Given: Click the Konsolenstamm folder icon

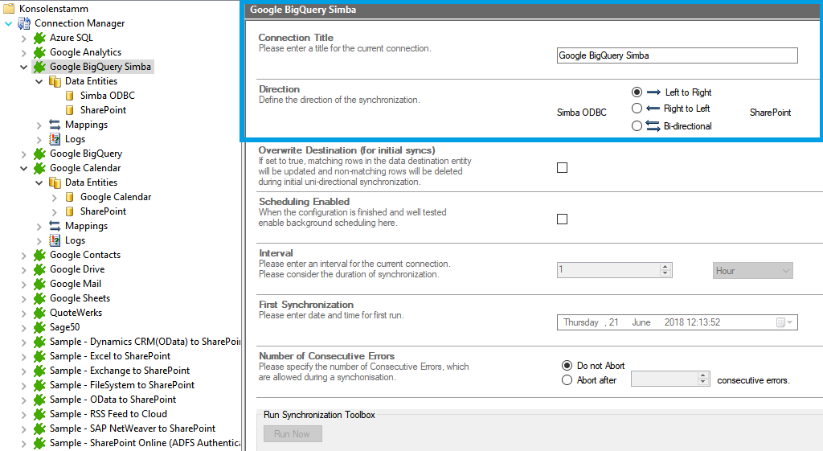Looking at the screenshot, I should (9, 9).
